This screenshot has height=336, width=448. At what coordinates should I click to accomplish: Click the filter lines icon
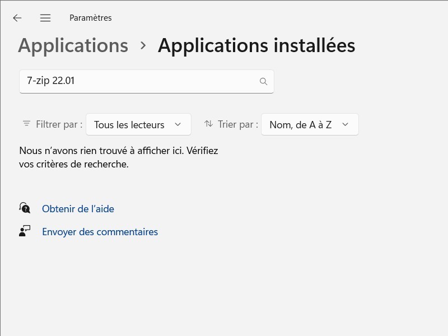tap(26, 124)
